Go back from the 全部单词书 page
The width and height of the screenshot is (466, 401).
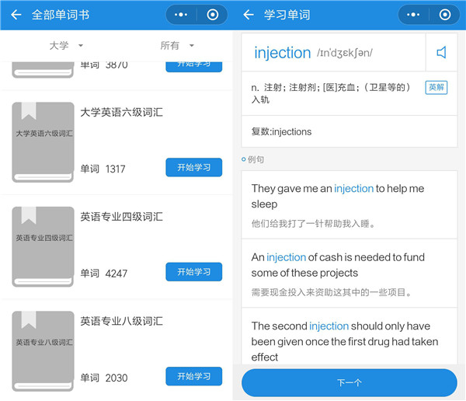click(16, 15)
